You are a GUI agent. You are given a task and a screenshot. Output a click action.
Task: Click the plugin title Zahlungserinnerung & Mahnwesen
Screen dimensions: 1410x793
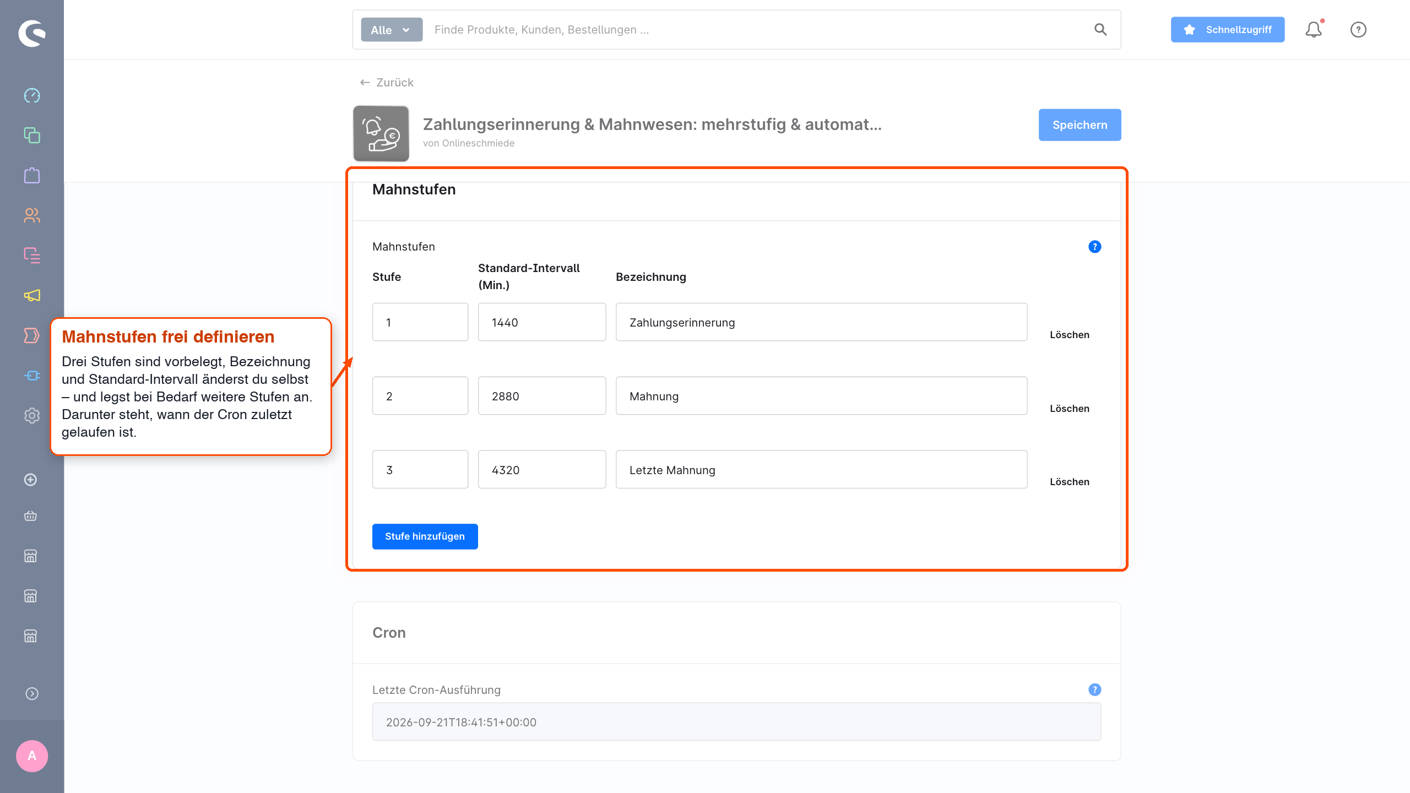(652, 124)
